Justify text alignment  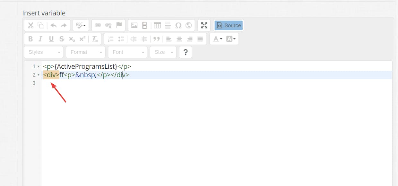(200, 39)
